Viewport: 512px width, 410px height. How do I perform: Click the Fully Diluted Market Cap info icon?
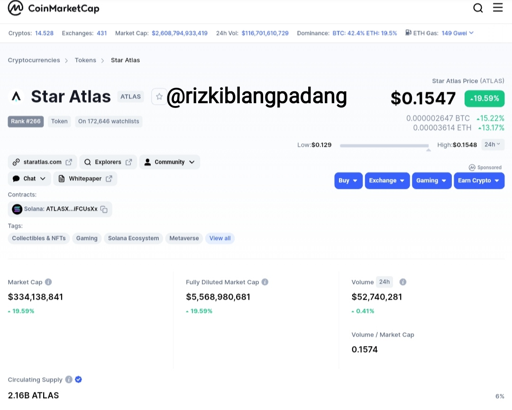pyautogui.click(x=265, y=282)
